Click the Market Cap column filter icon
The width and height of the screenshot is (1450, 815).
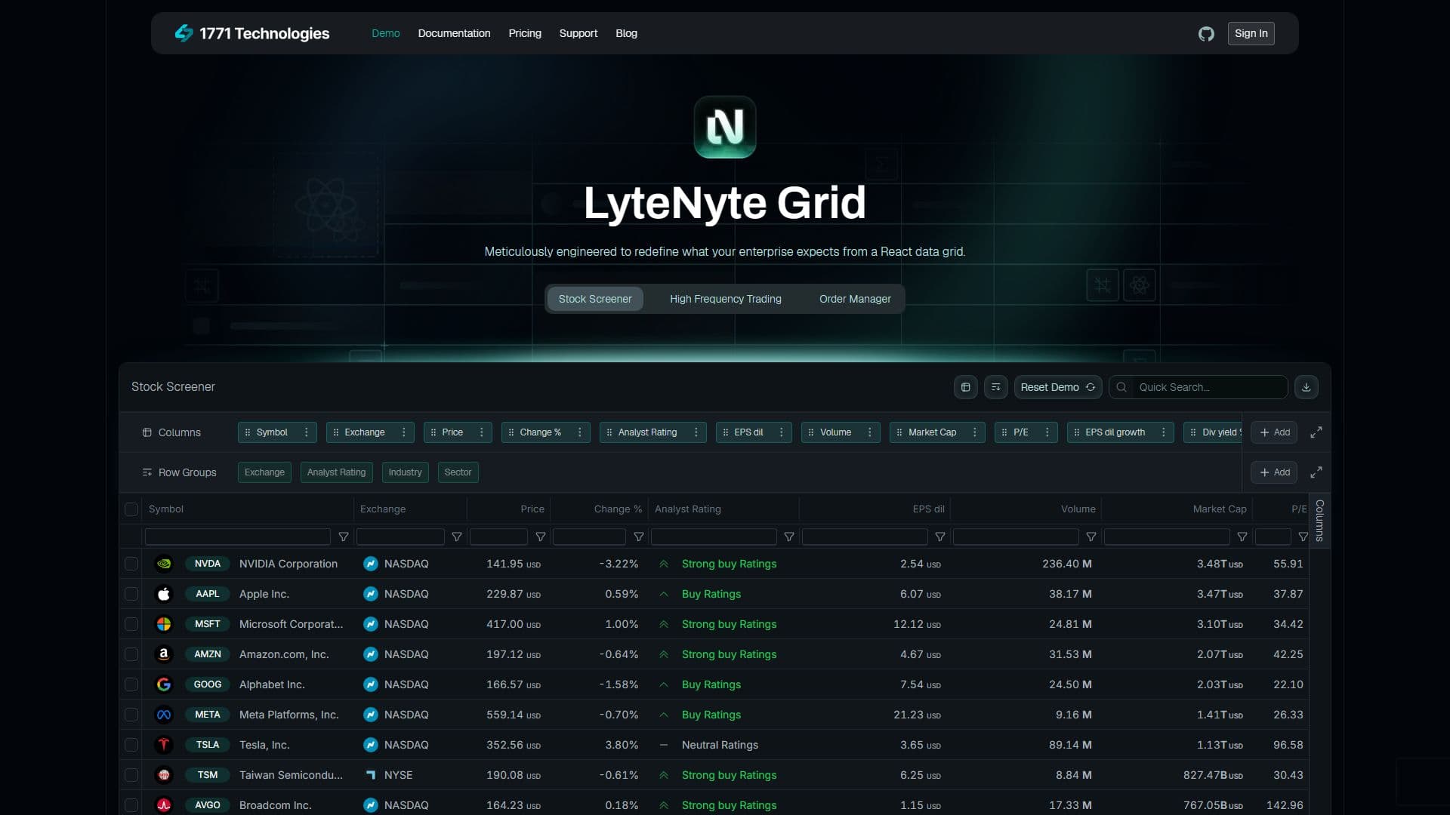1242,537
